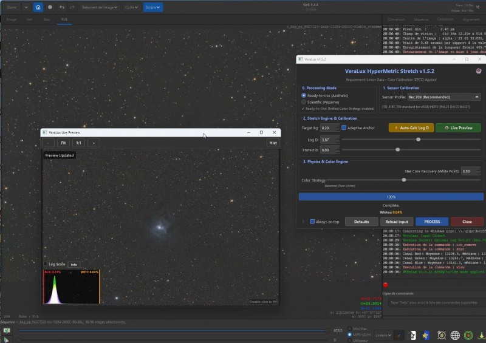Expand the Scripts dropdown menu
The image size is (486, 343).
coord(153,7)
